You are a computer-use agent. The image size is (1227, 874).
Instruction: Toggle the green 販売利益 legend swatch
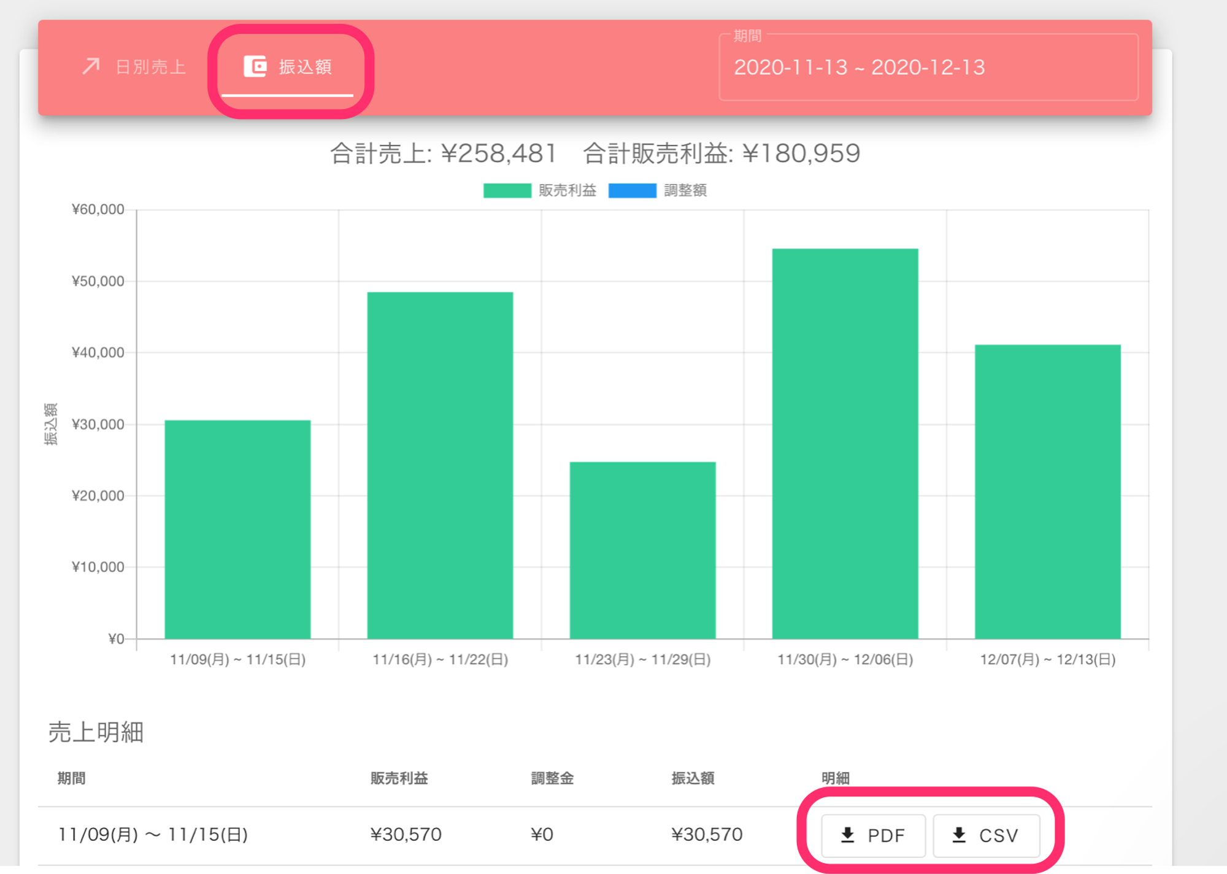(x=507, y=191)
